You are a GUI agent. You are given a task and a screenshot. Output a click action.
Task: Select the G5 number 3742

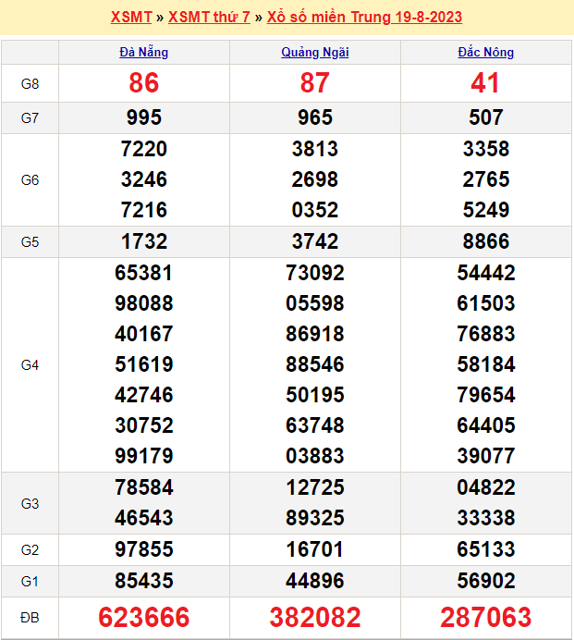314,241
